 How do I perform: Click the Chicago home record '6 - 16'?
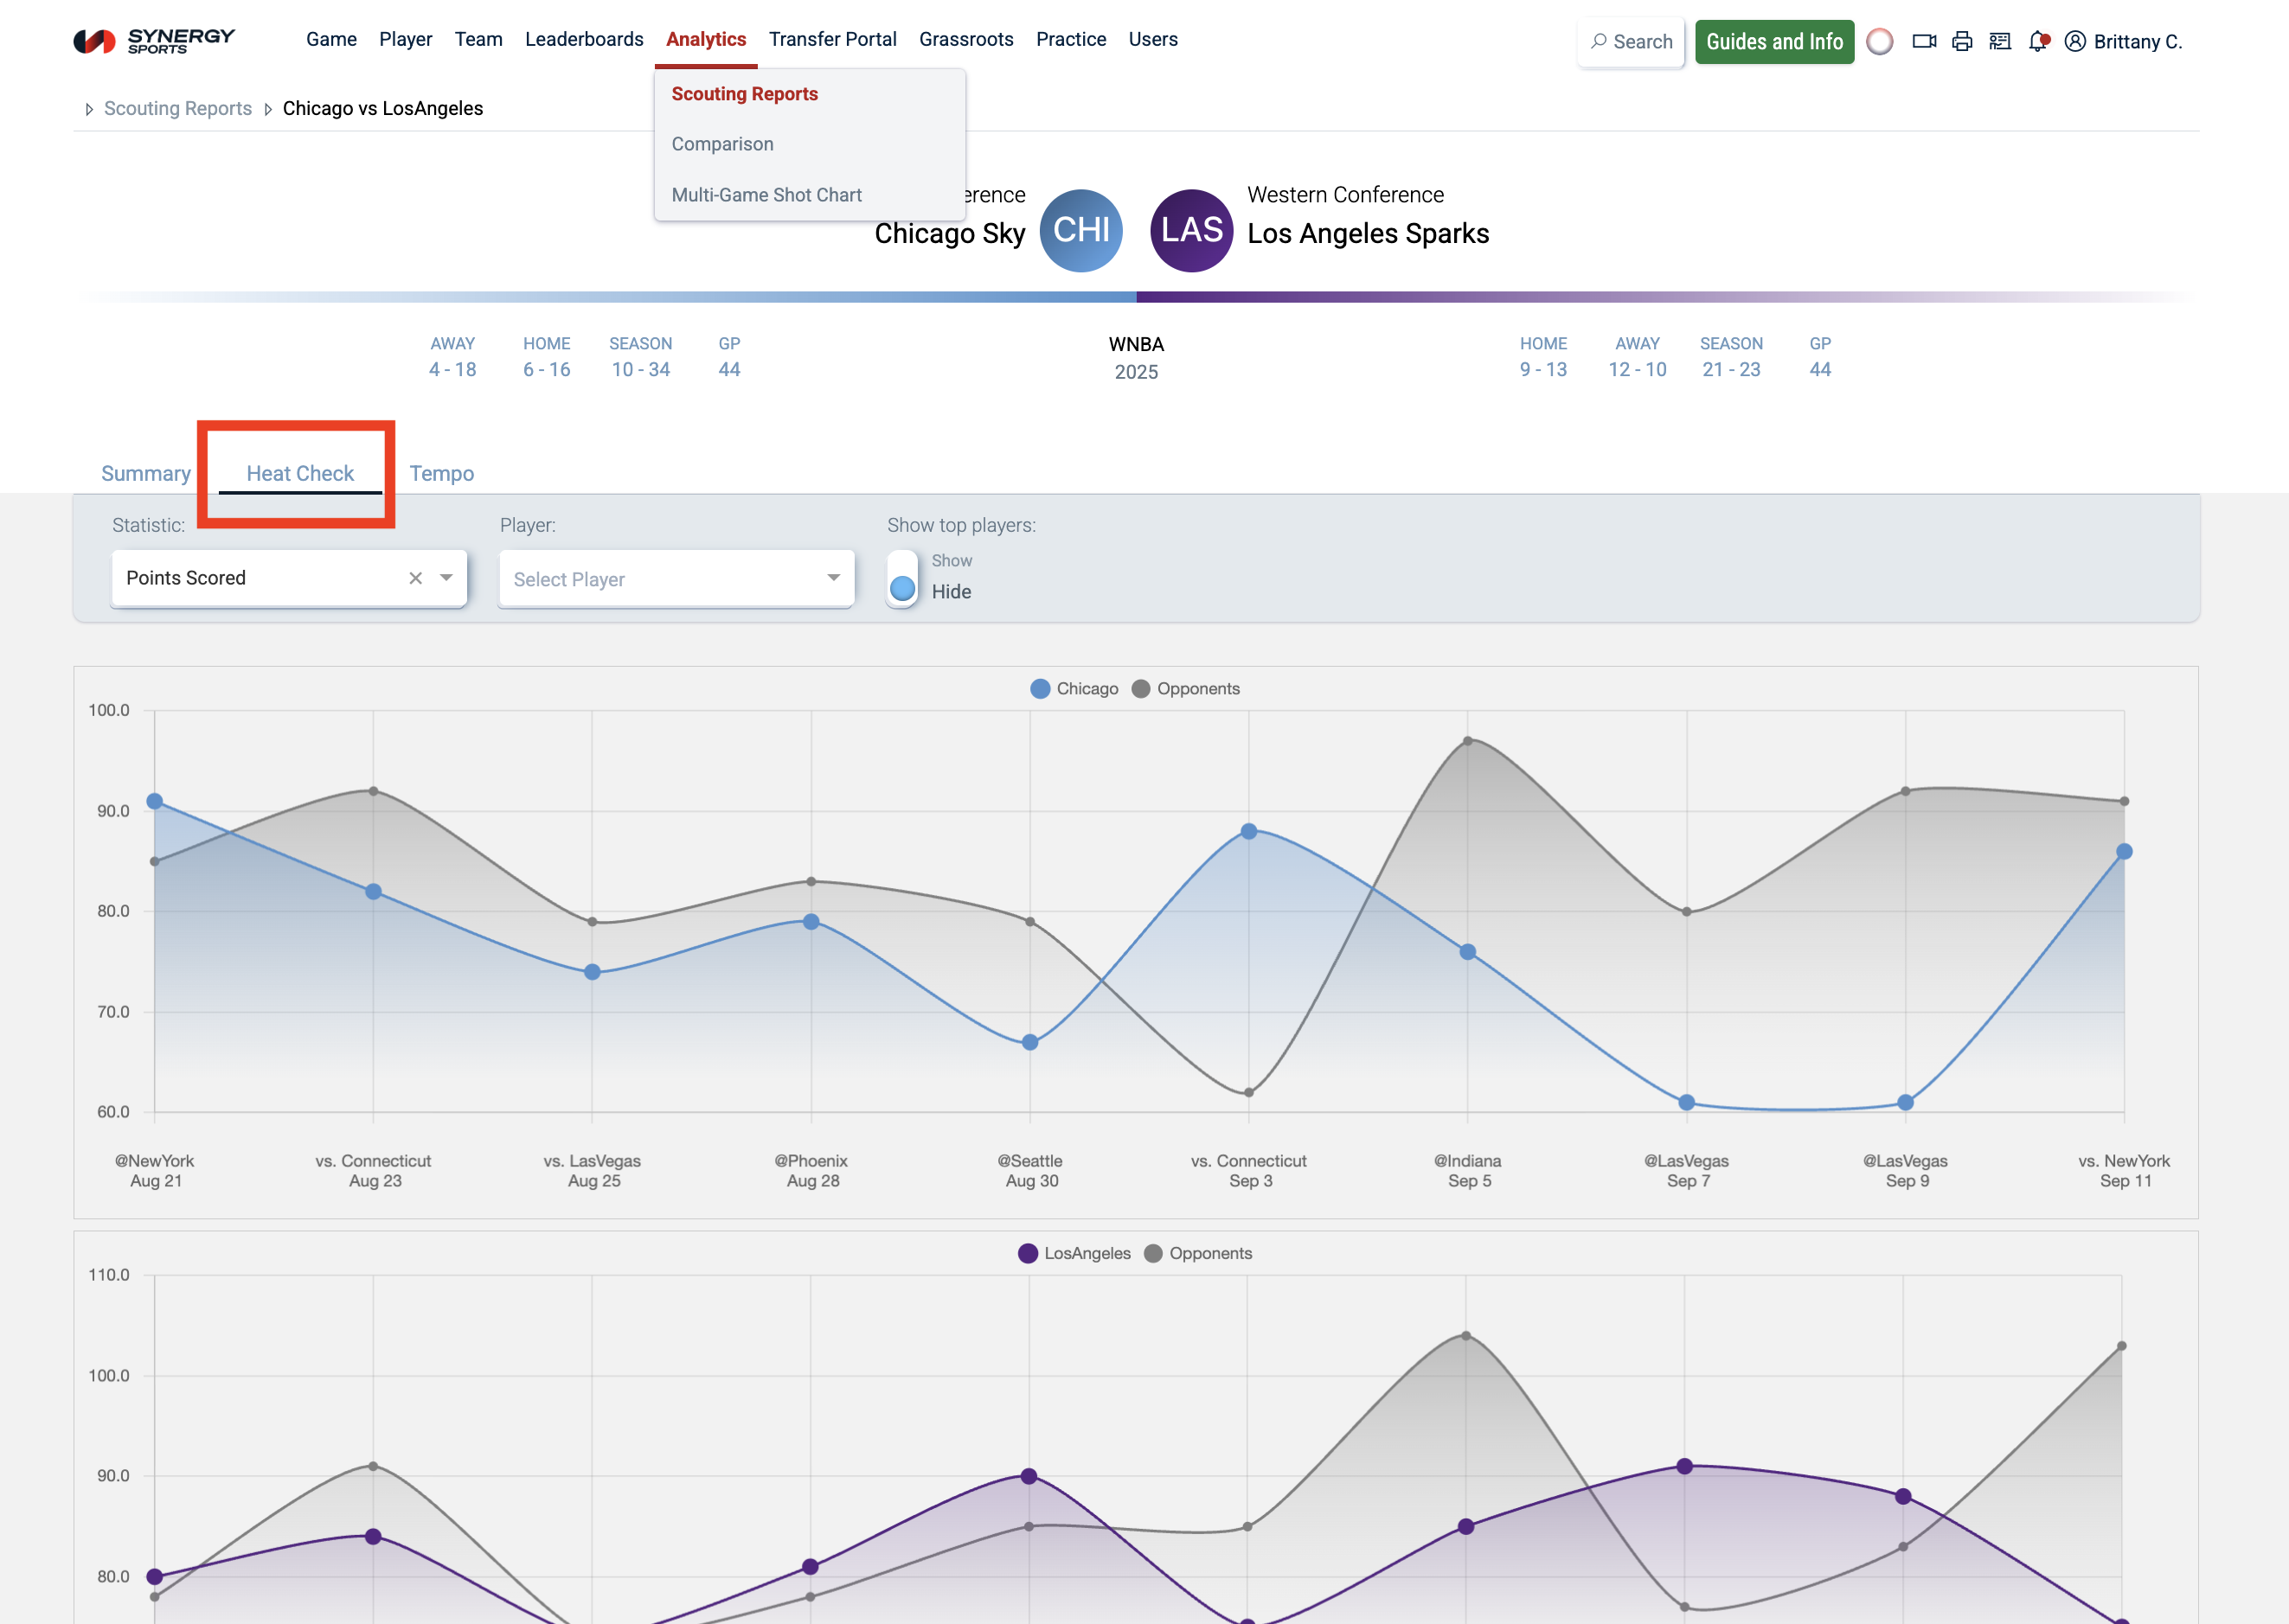pyautogui.click(x=546, y=370)
